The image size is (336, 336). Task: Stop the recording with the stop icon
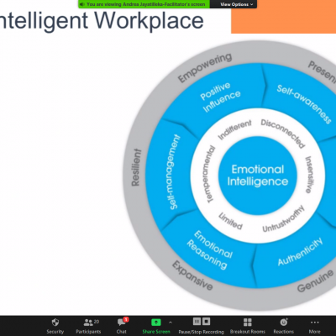[x=207, y=322]
